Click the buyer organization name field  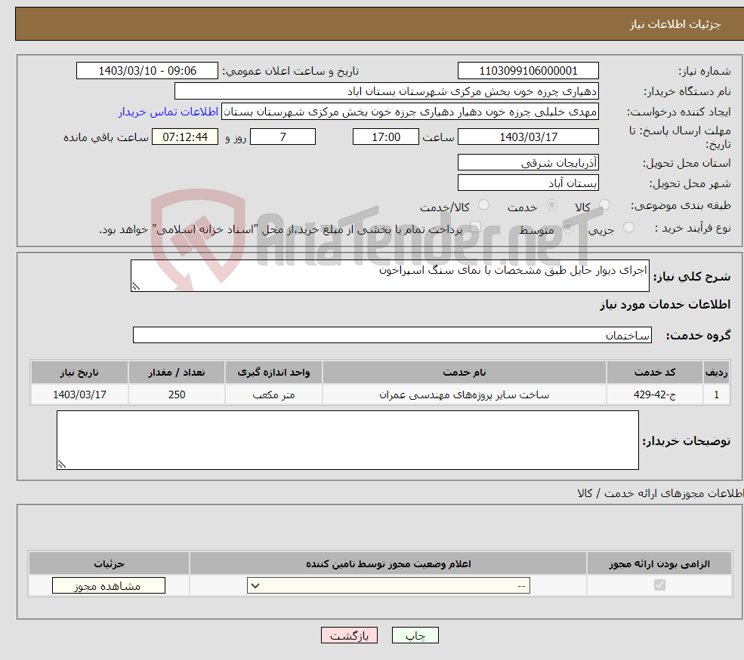tap(386, 91)
